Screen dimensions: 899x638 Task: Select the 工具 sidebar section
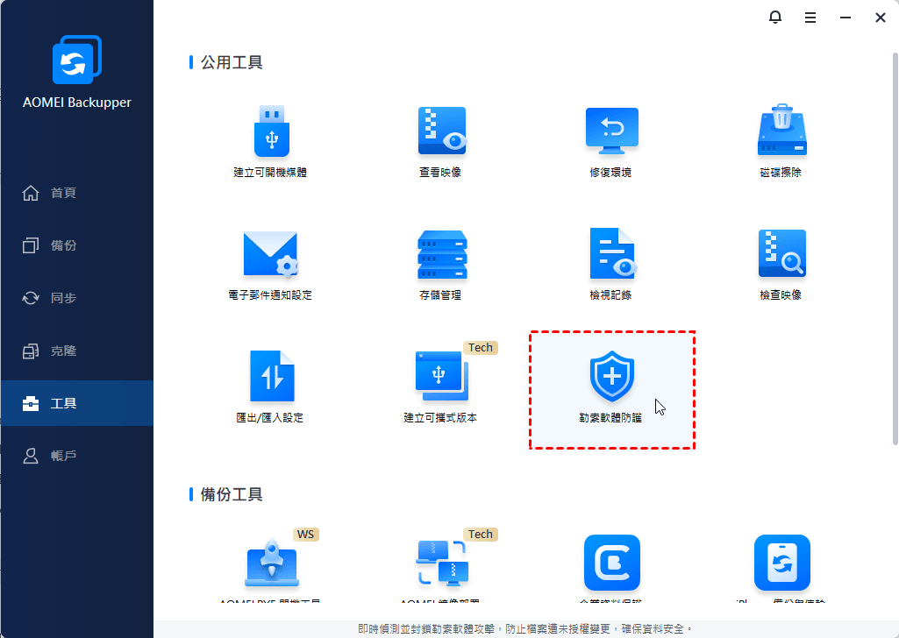point(77,403)
